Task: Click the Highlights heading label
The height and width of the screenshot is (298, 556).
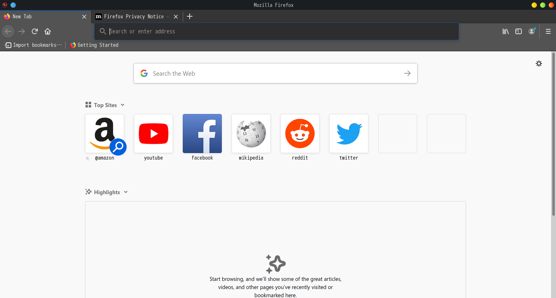Action: [x=107, y=192]
